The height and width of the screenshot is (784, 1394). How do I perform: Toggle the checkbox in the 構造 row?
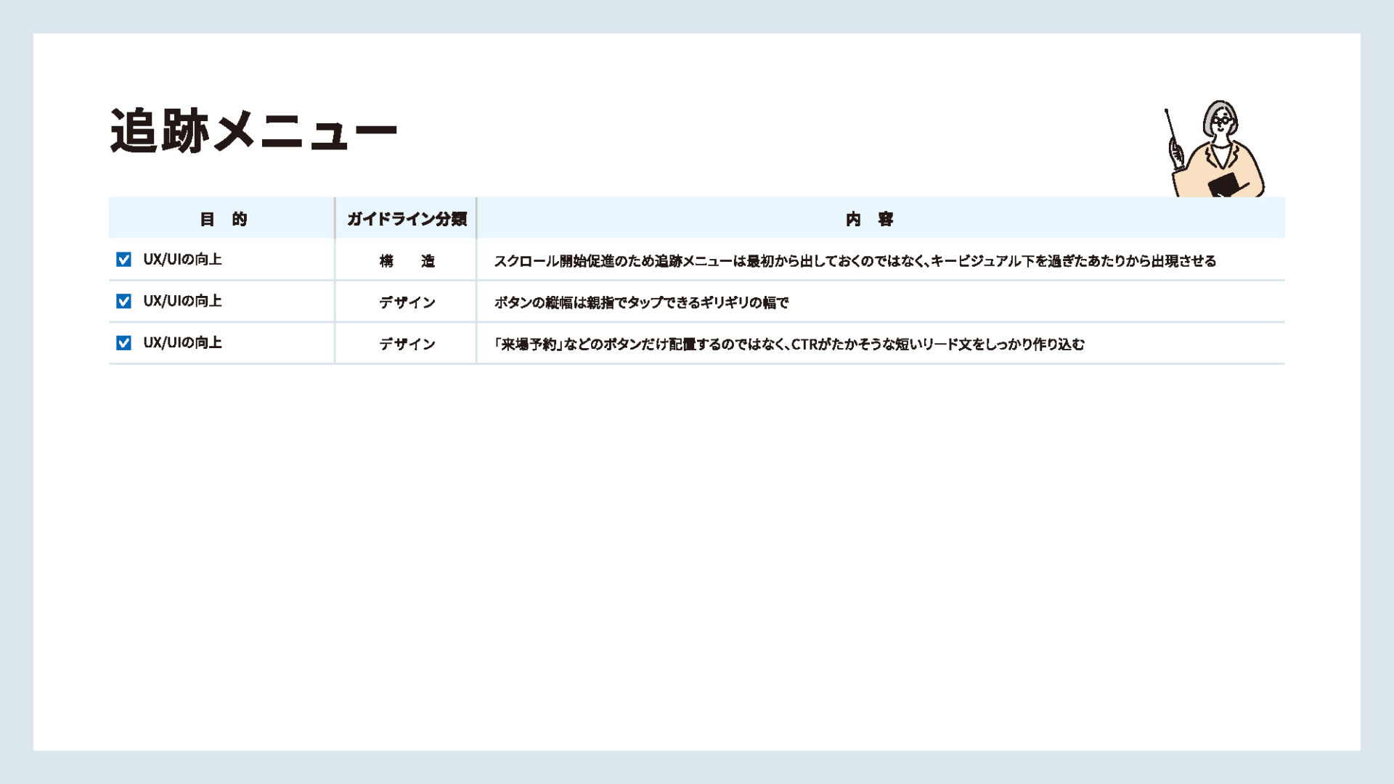pyautogui.click(x=123, y=260)
